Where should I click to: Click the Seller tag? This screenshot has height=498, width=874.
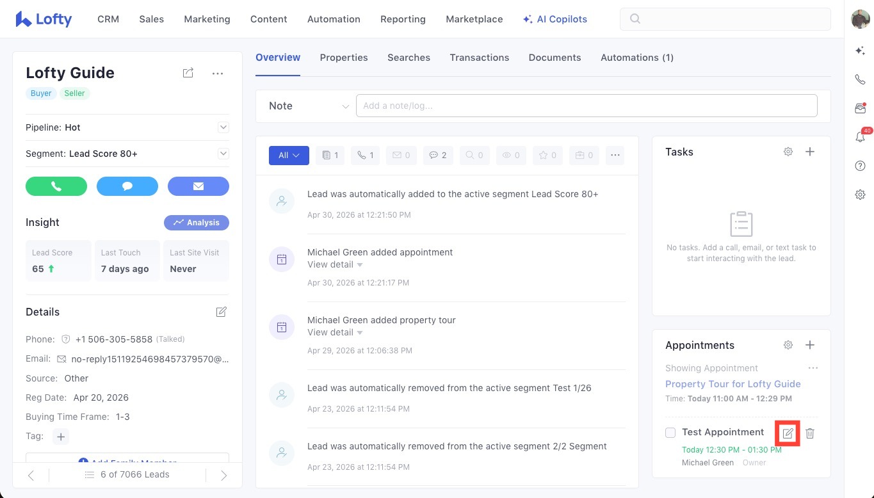click(74, 93)
